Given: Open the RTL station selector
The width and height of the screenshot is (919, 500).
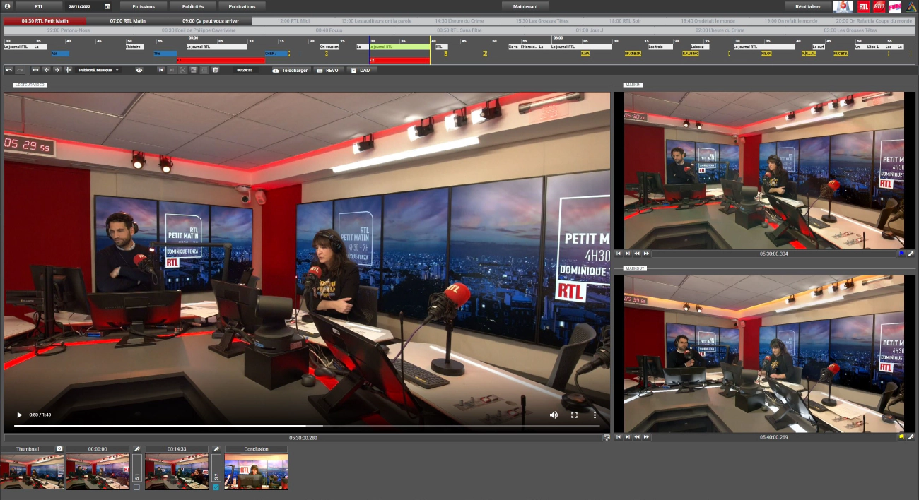Looking at the screenshot, I should click(x=39, y=6).
